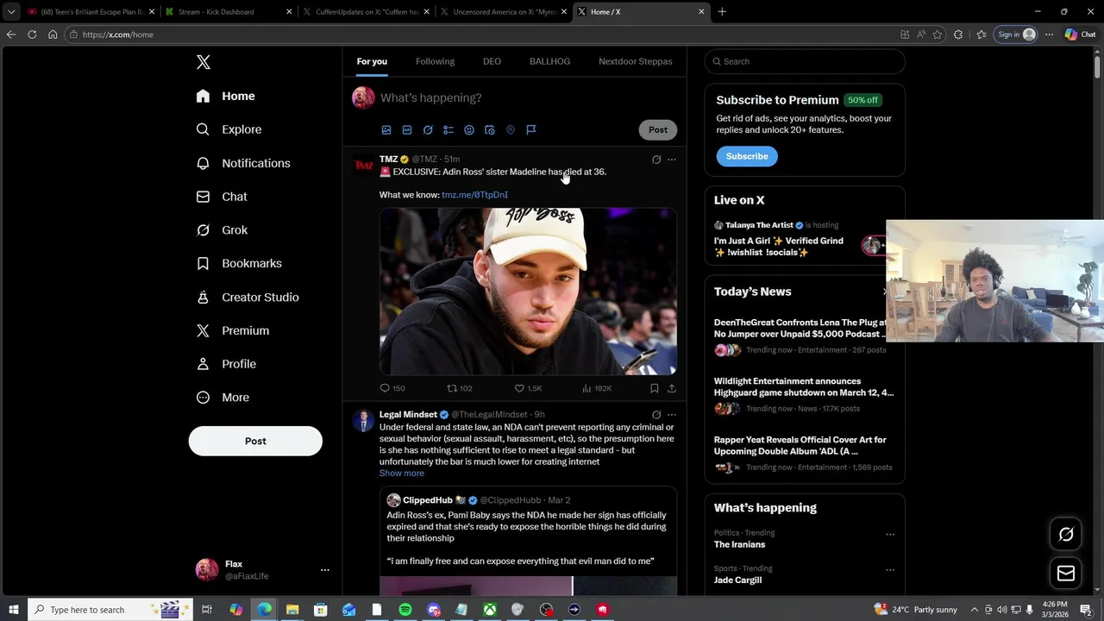Viewport: 1104px width, 621px height.
Task: Open floating messages envelope button
Action: coord(1066,574)
